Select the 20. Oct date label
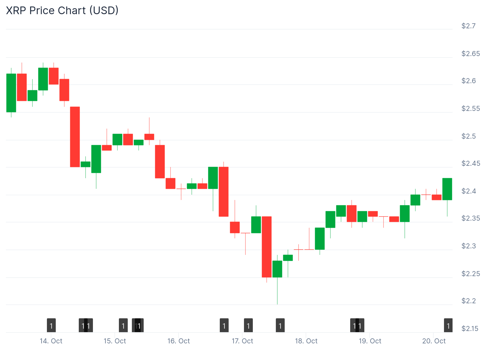The height and width of the screenshot is (354, 485). point(434,341)
